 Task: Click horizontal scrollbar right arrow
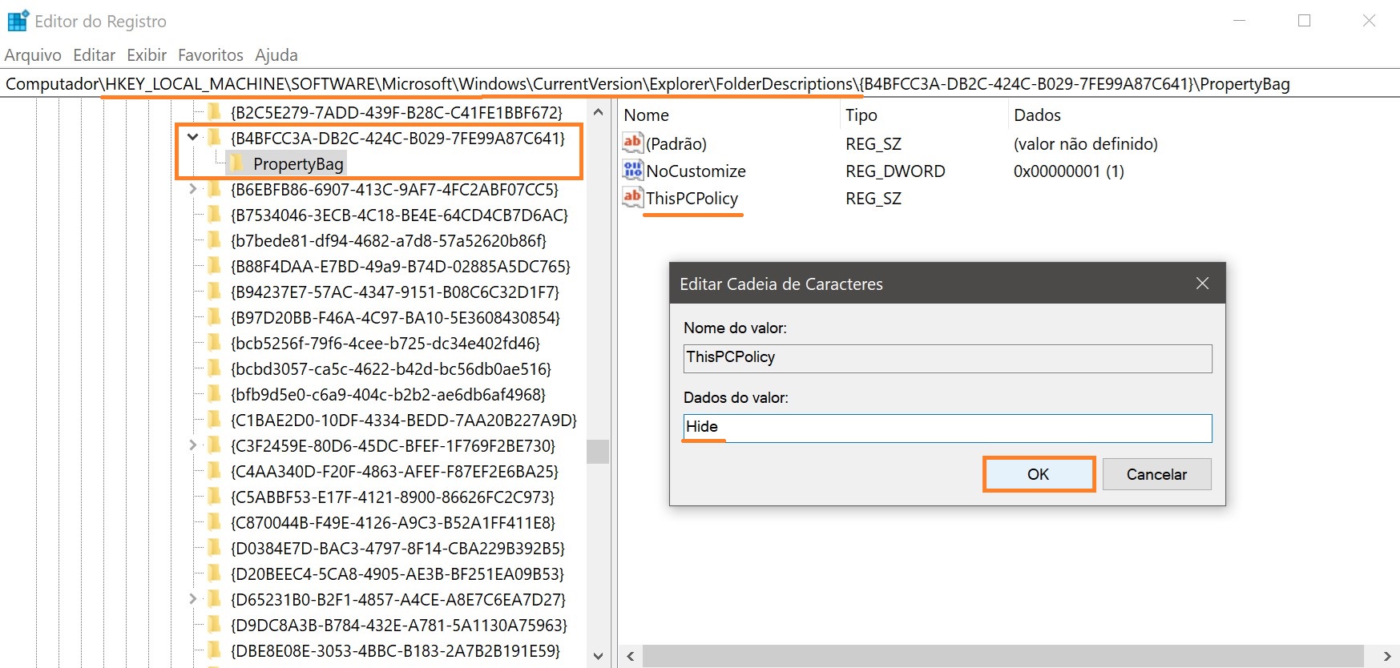pos(1387,657)
